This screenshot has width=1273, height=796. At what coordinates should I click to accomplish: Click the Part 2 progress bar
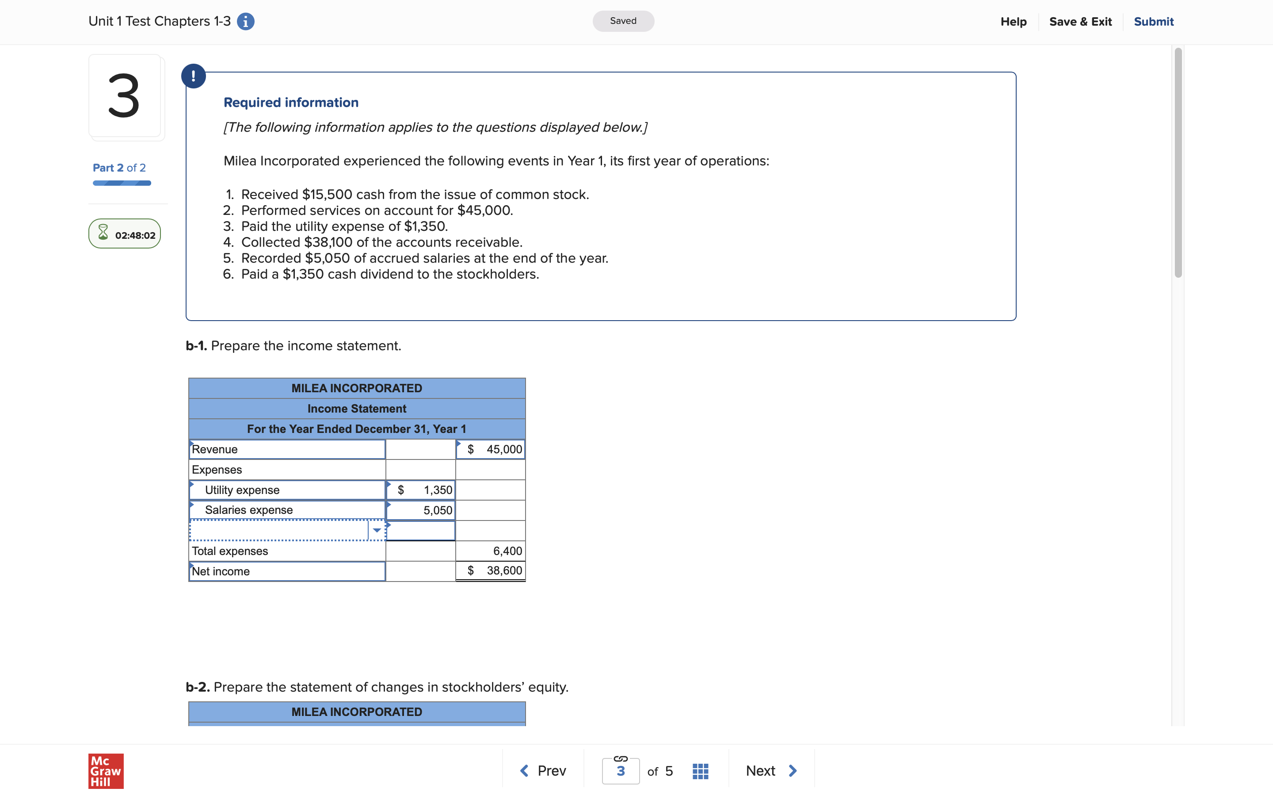pyautogui.click(x=122, y=183)
